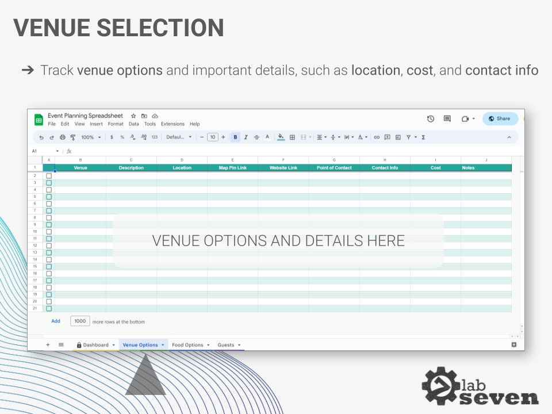This screenshot has width=552, height=414.
Task: Check the checkbox in row 3
Action: tap(49, 183)
